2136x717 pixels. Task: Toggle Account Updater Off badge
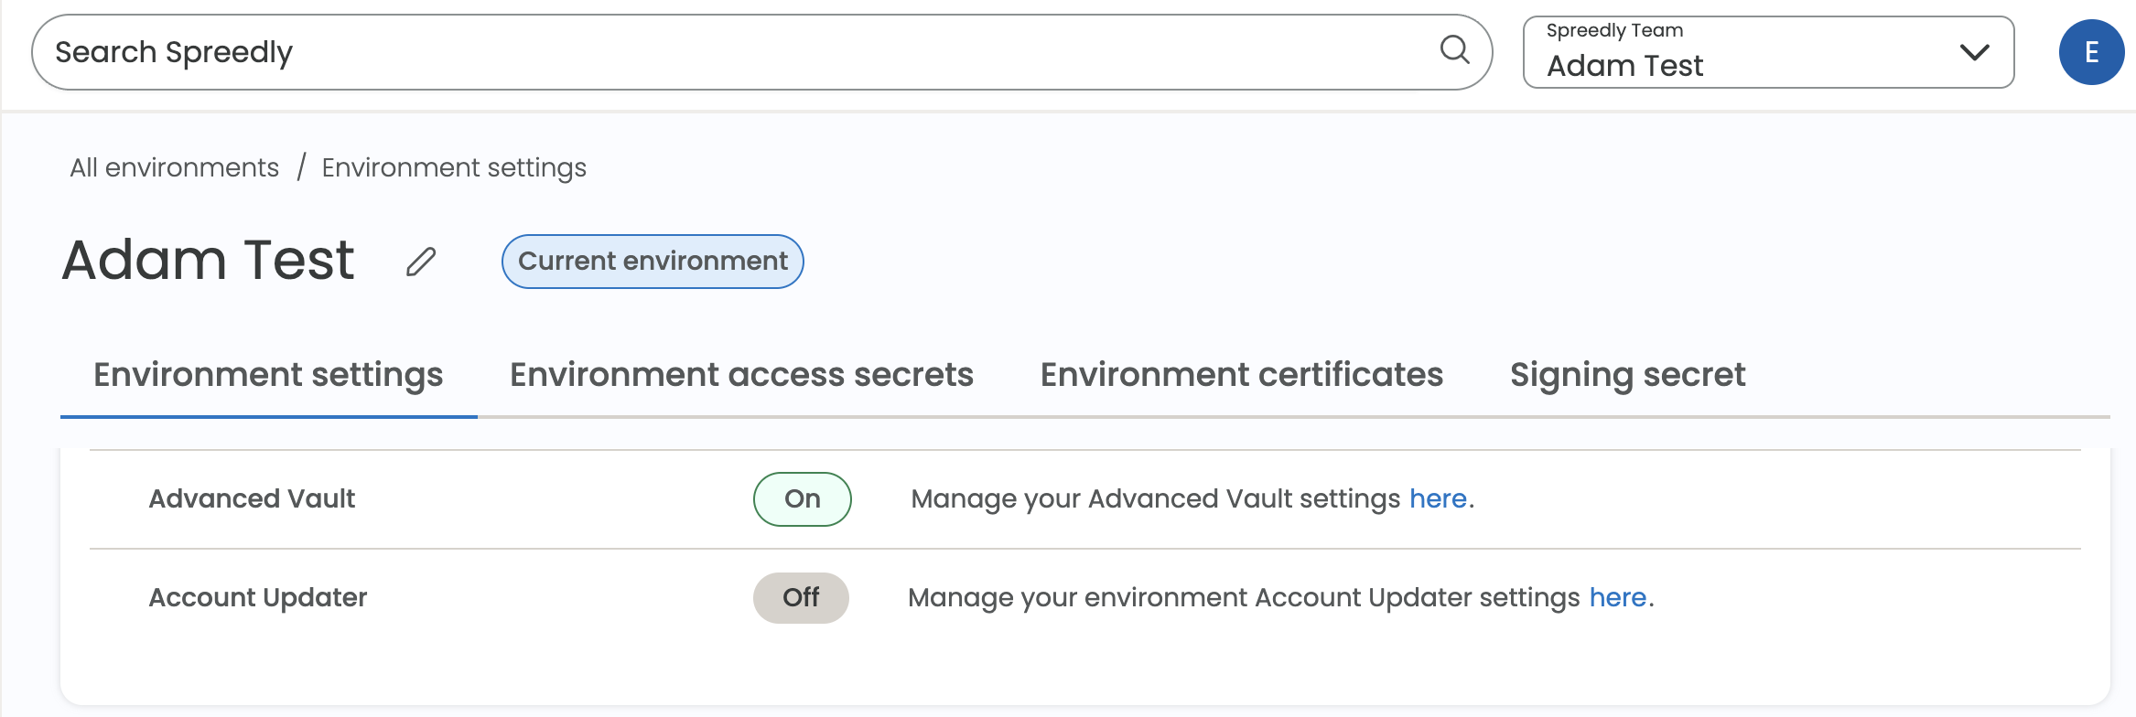(x=801, y=598)
